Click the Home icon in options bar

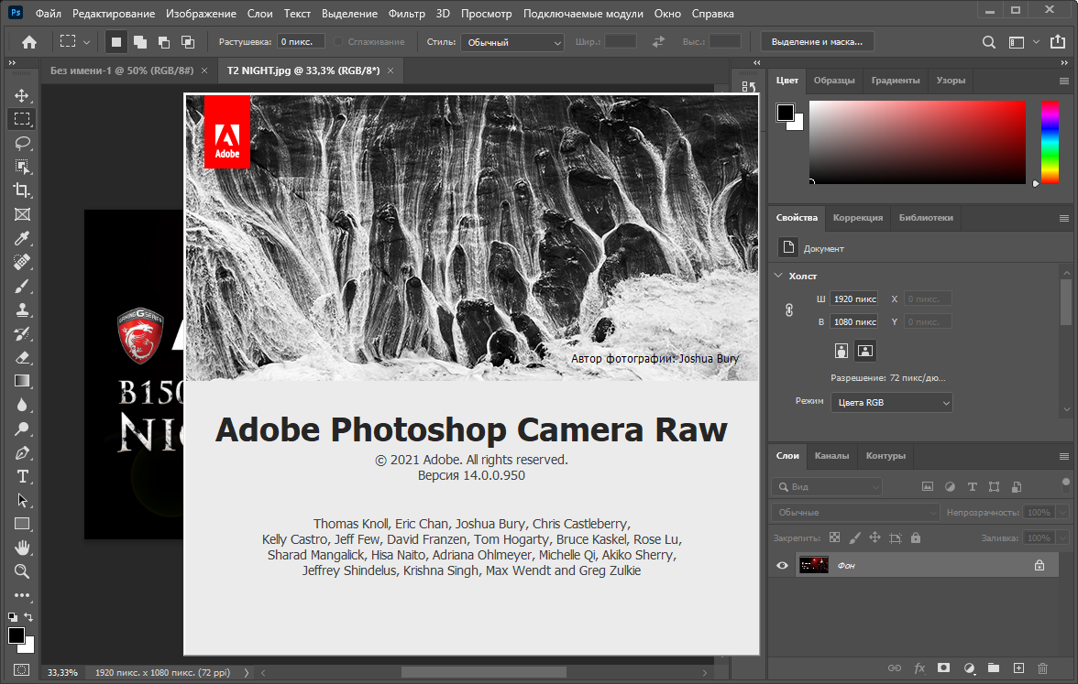29,42
